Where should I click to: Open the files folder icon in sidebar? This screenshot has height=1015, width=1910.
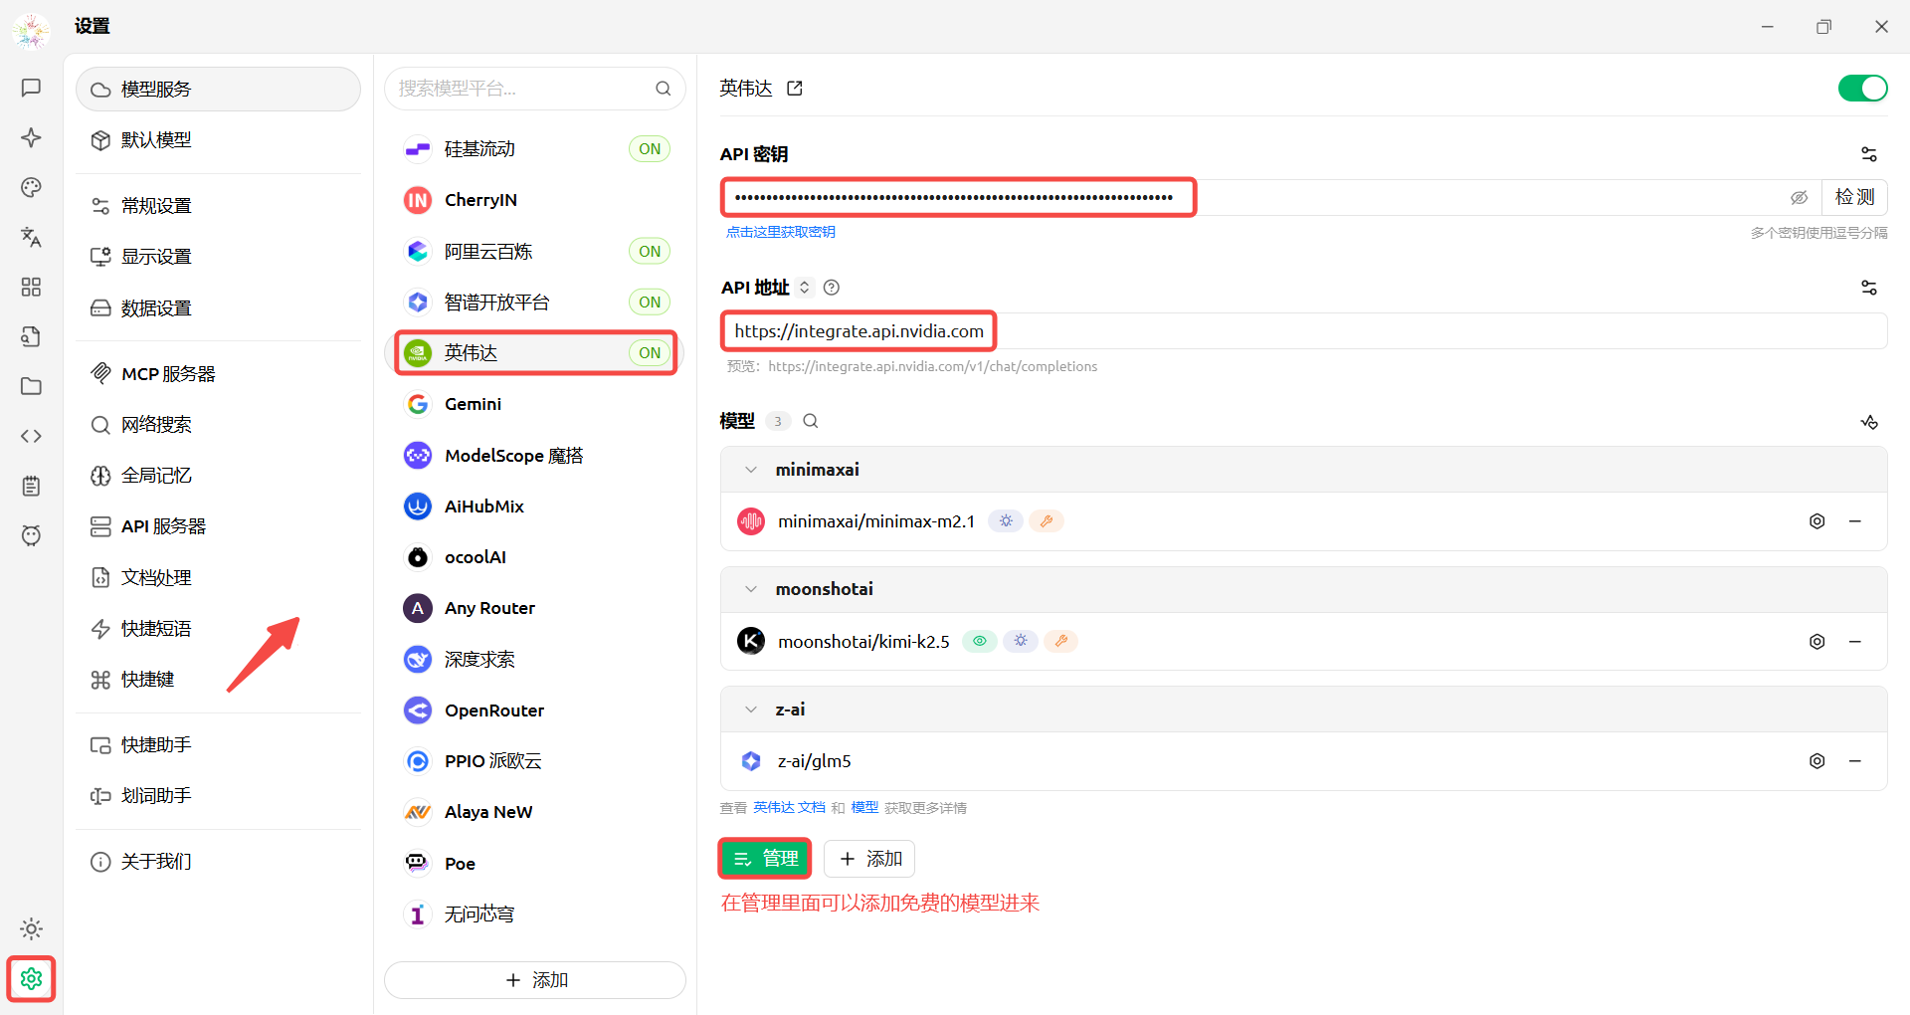pyautogui.click(x=31, y=386)
